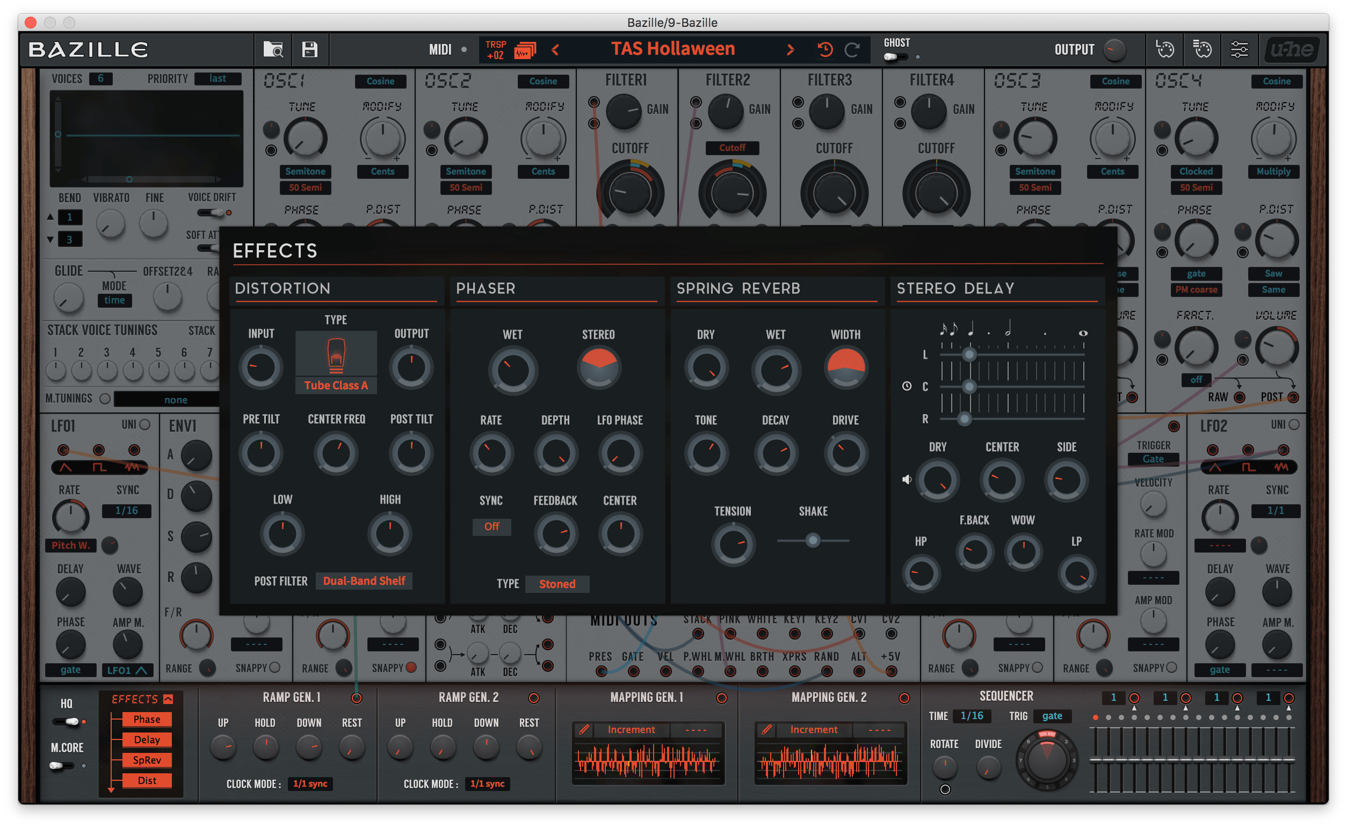1347x827 pixels.
Task: Click the redo icon
Action: click(851, 50)
